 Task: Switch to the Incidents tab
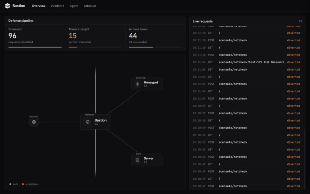click(x=57, y=6)
